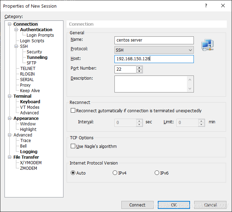The width and height of the screenshot is (232, 212).
Task: Select Logging in tree
Action: (x=29, y=151)
